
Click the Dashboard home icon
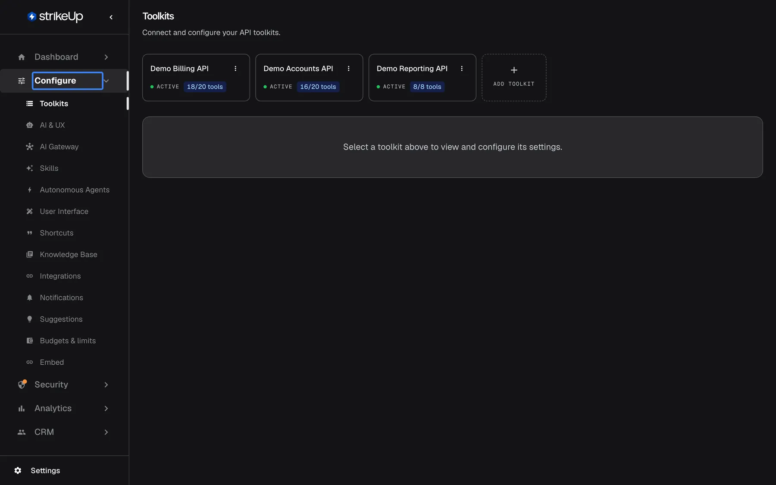pos(22,57)
